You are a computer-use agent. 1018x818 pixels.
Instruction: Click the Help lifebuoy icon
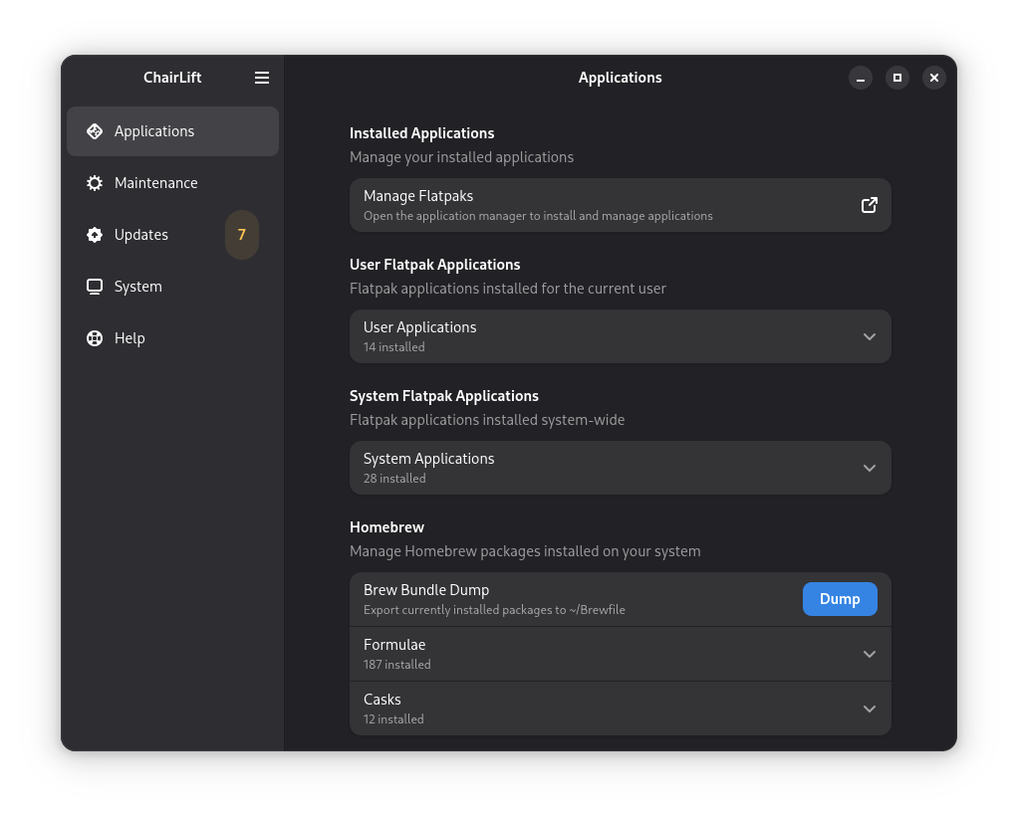95,338
